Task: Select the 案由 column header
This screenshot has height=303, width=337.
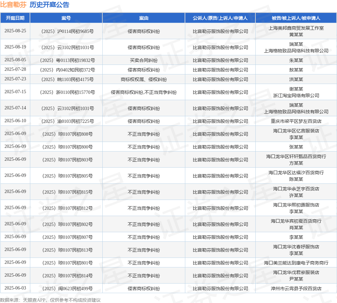Action: [x=143, y=18]
